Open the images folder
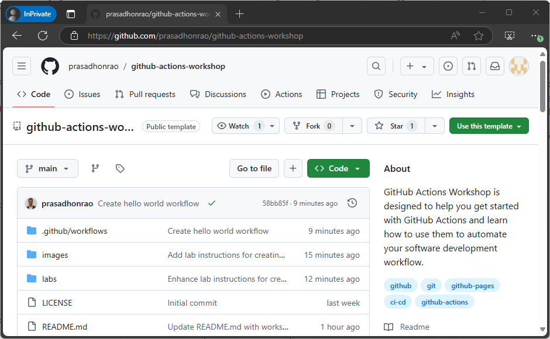The width and height of the screenshot is (550, 339). click(55, 255)
